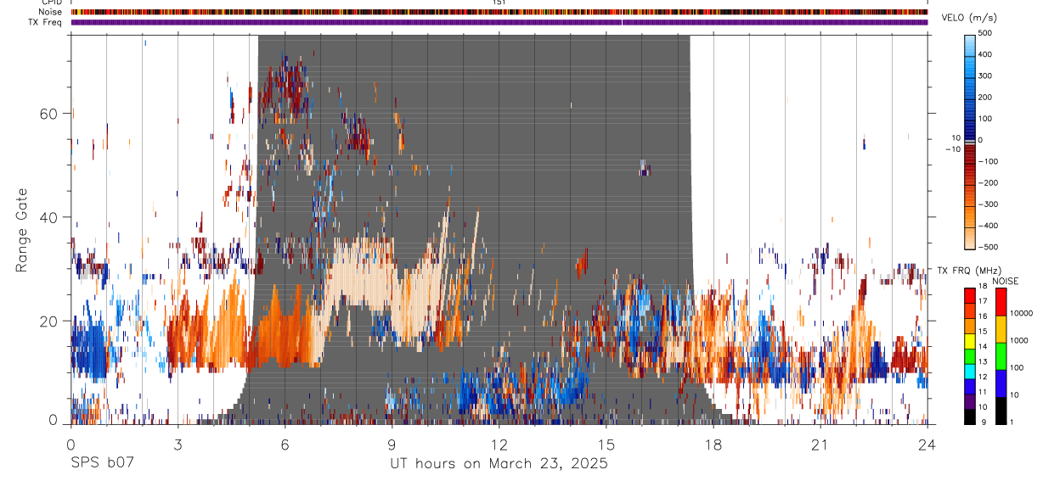Click the red swatch in NOISE legend

[x=1001, y=302]
